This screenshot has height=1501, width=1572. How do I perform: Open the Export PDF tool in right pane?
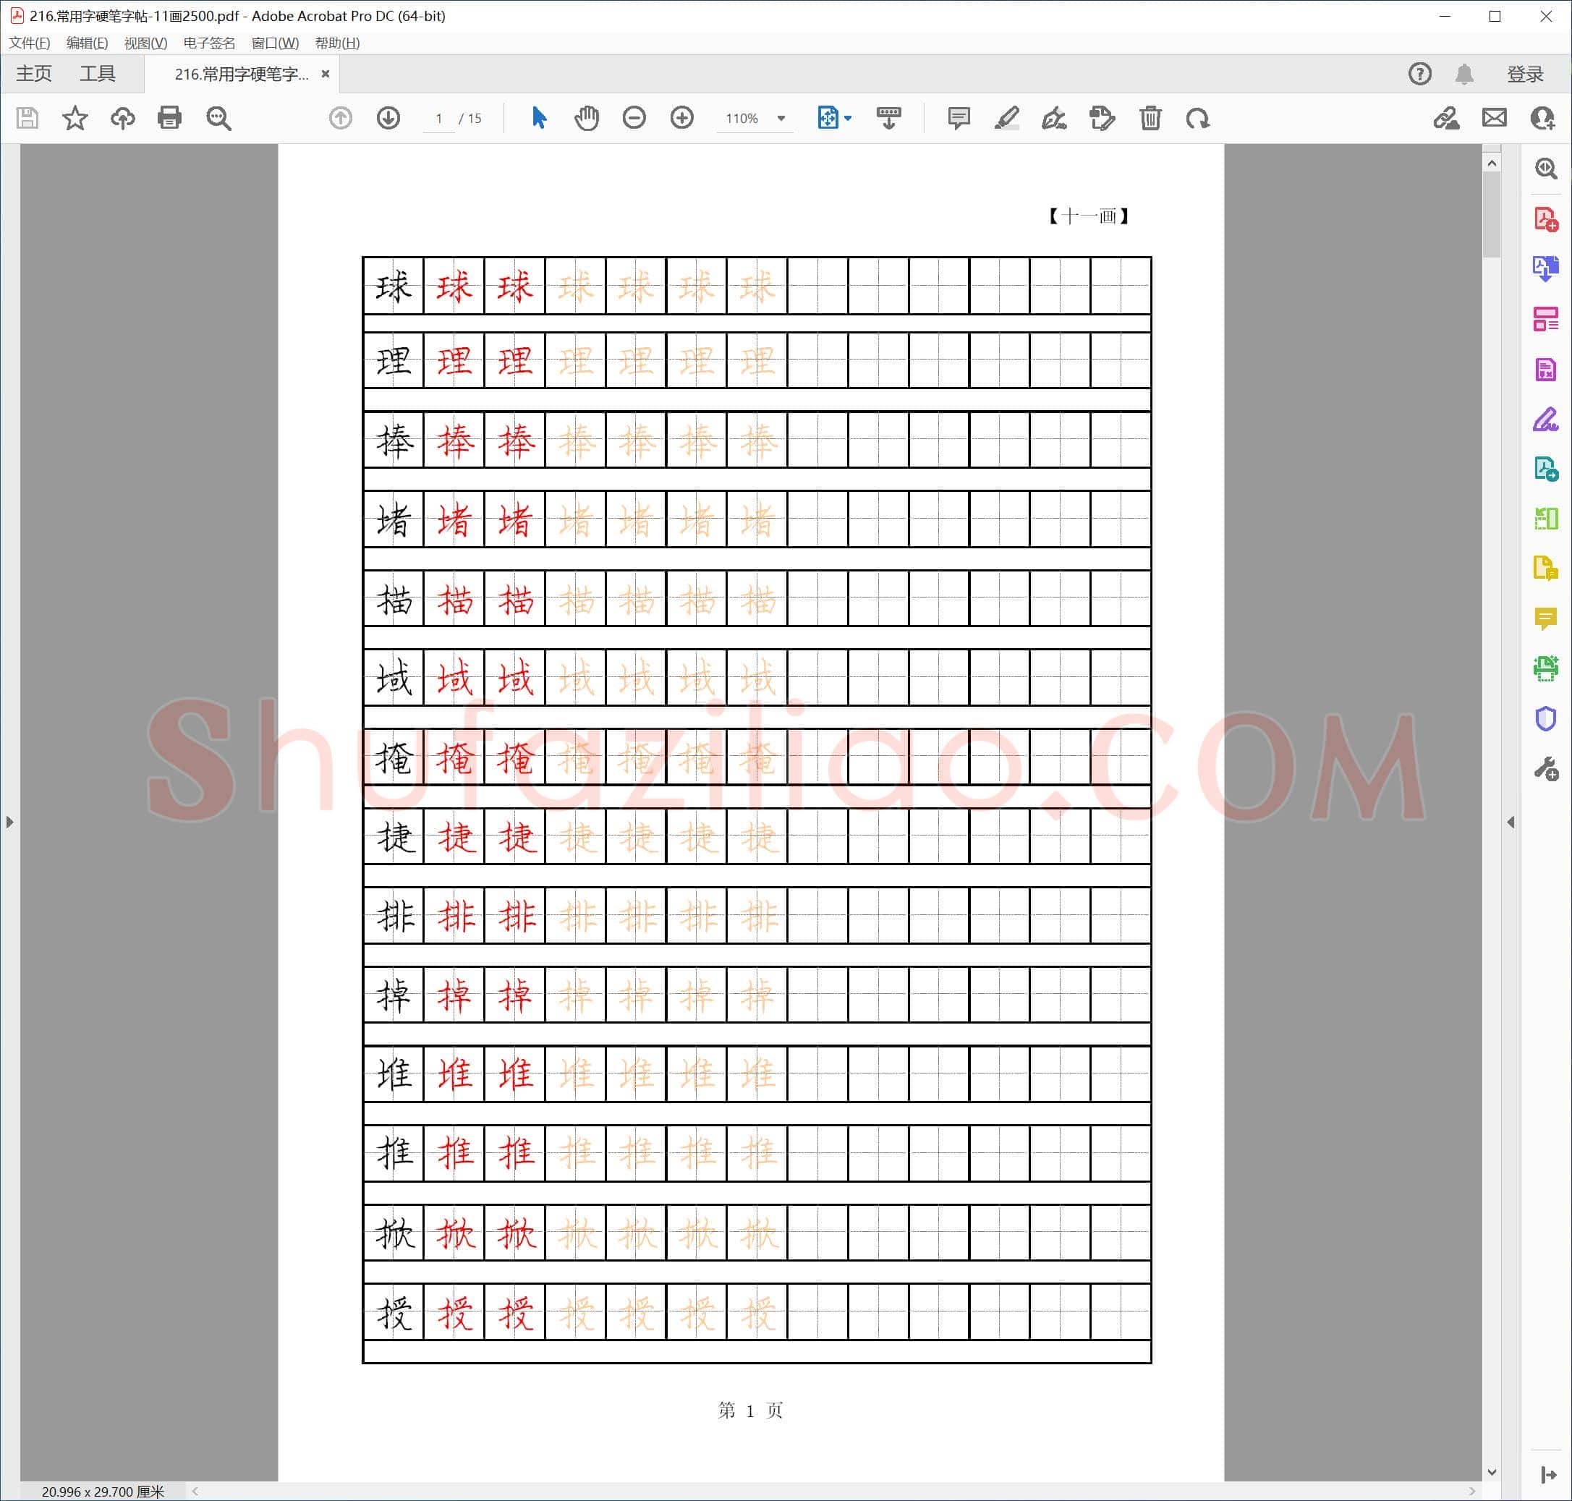(x=1546, y=269)
